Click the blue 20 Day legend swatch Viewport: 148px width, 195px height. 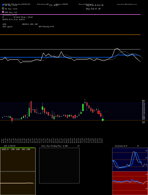pos(3,5)
